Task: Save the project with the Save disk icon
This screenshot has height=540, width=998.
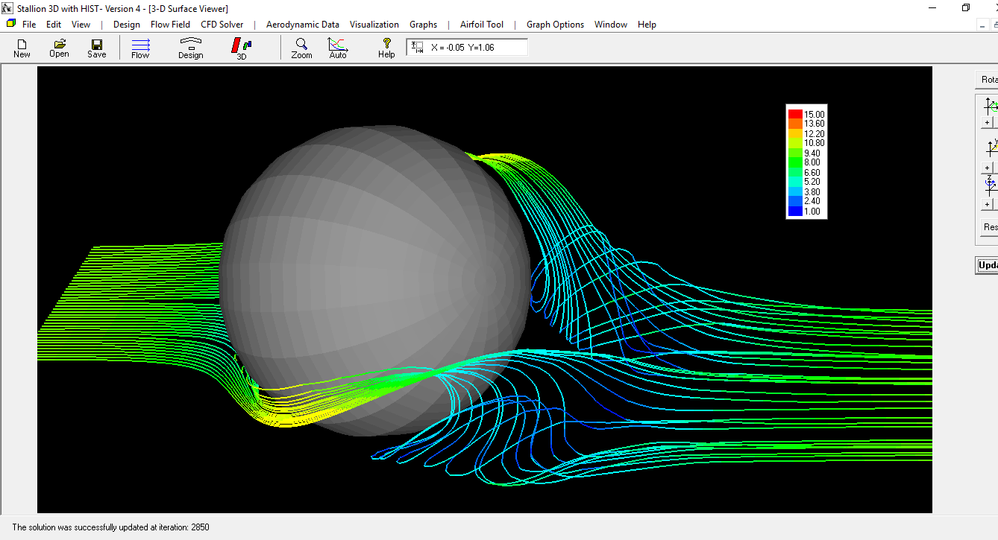Action: point(96,46)
